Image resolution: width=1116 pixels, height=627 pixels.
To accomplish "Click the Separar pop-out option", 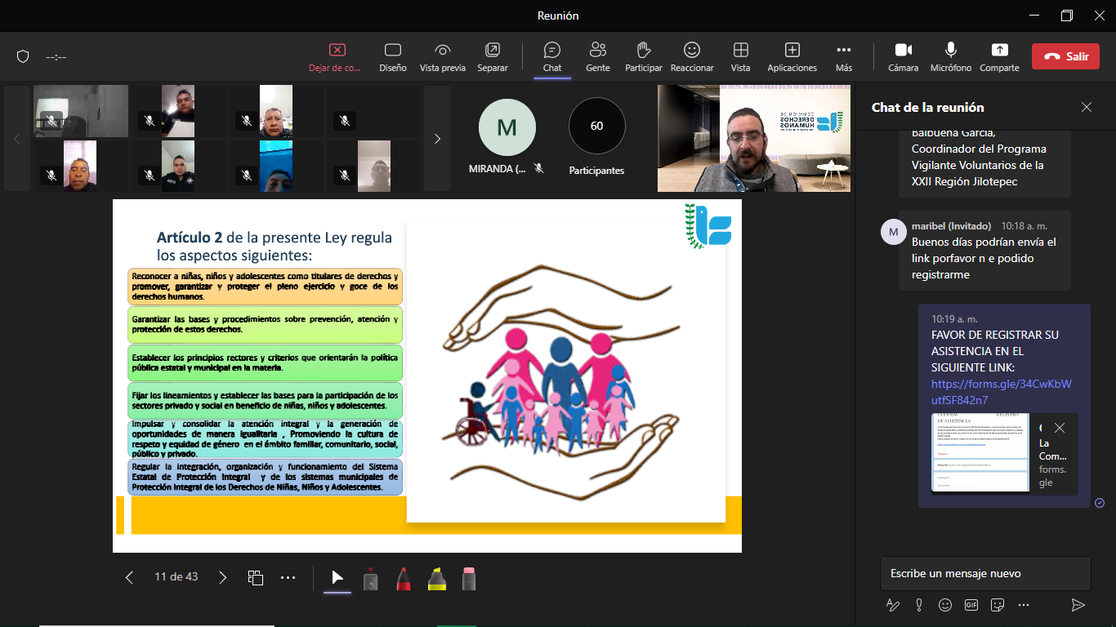I will (x=492, y=56).
